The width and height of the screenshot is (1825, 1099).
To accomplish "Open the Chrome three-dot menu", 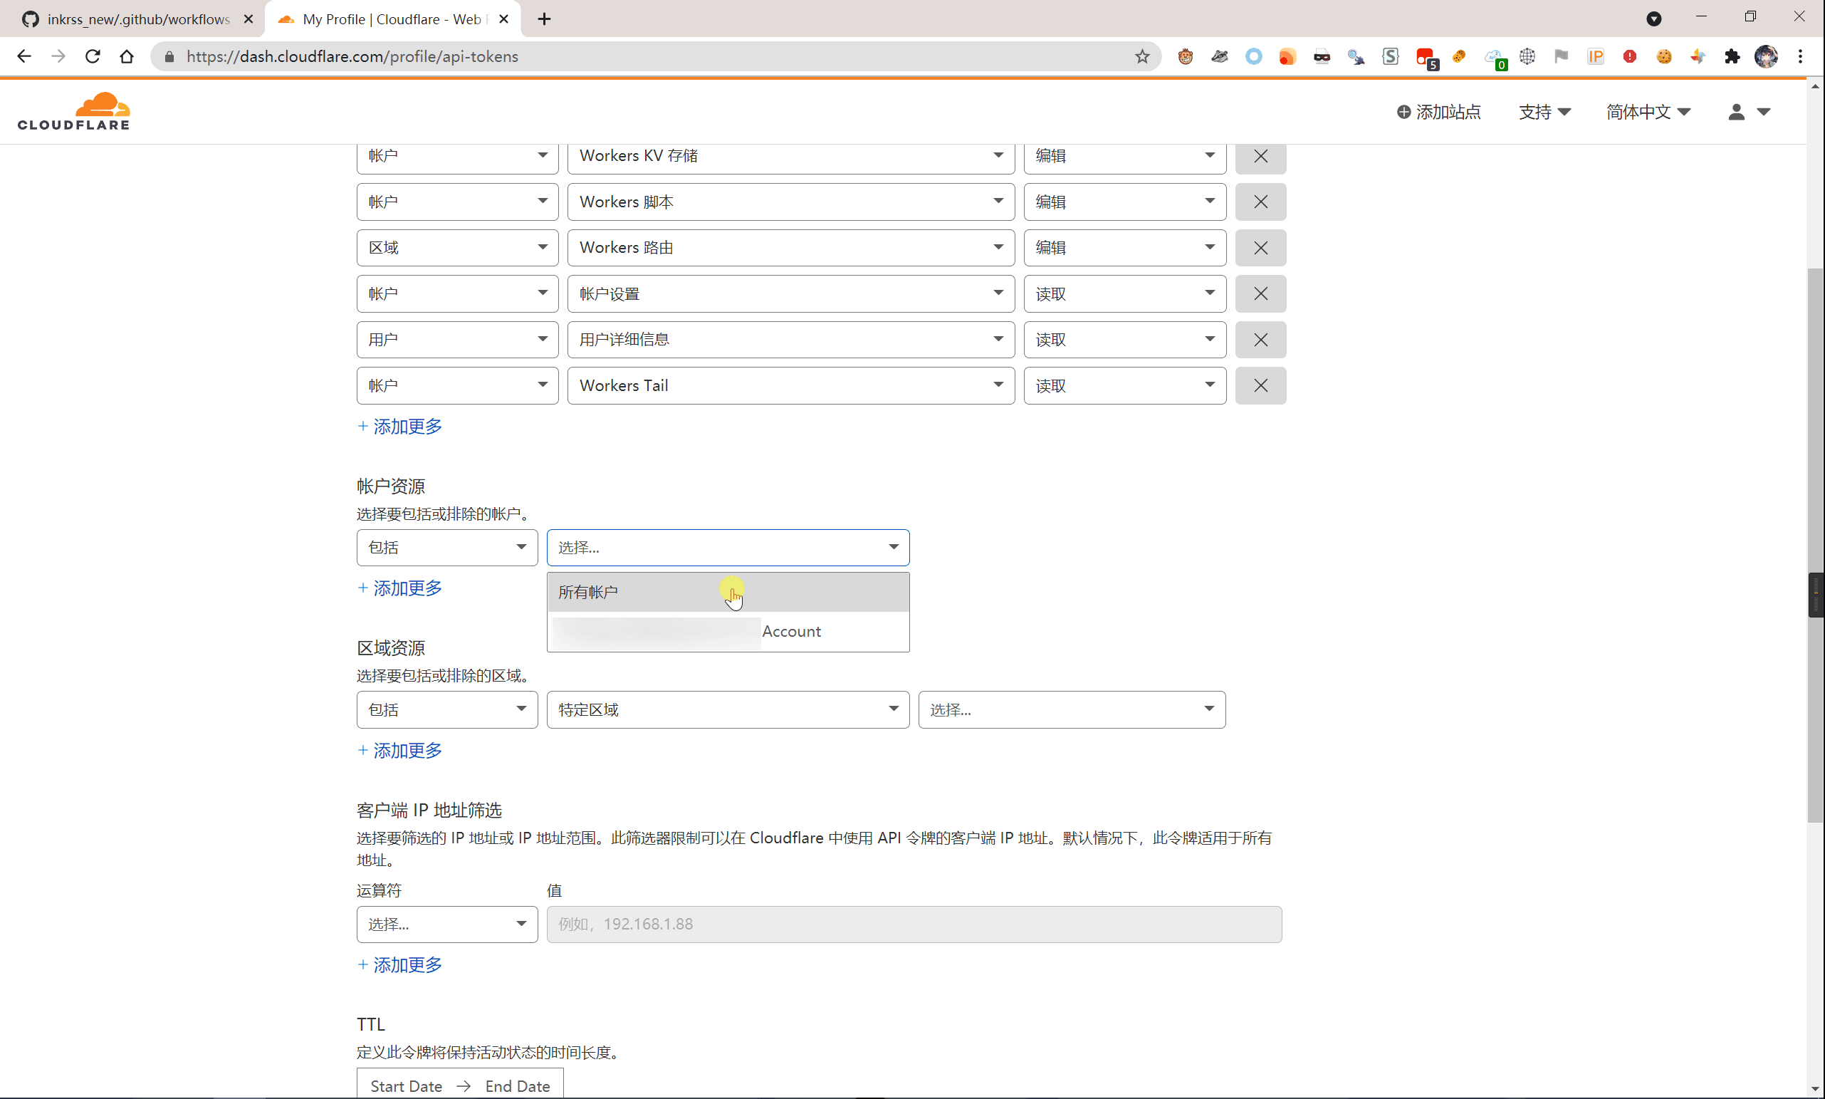I will point(1800,56).
